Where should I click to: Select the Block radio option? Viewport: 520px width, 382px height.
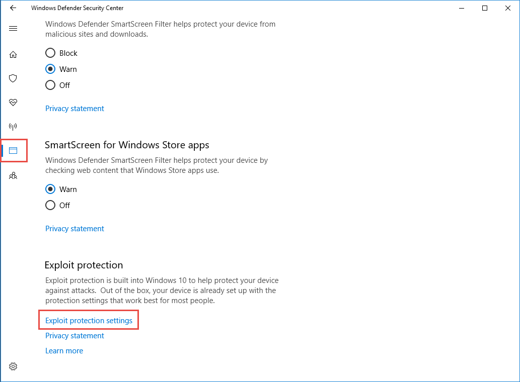click(50, 53)
